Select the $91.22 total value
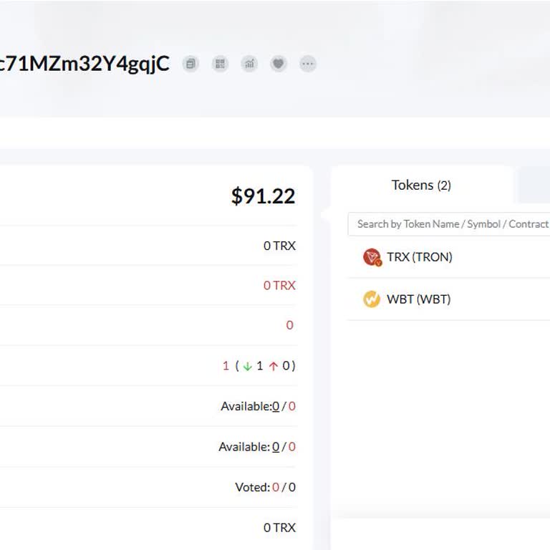550x550 pixels. point(263,196)
